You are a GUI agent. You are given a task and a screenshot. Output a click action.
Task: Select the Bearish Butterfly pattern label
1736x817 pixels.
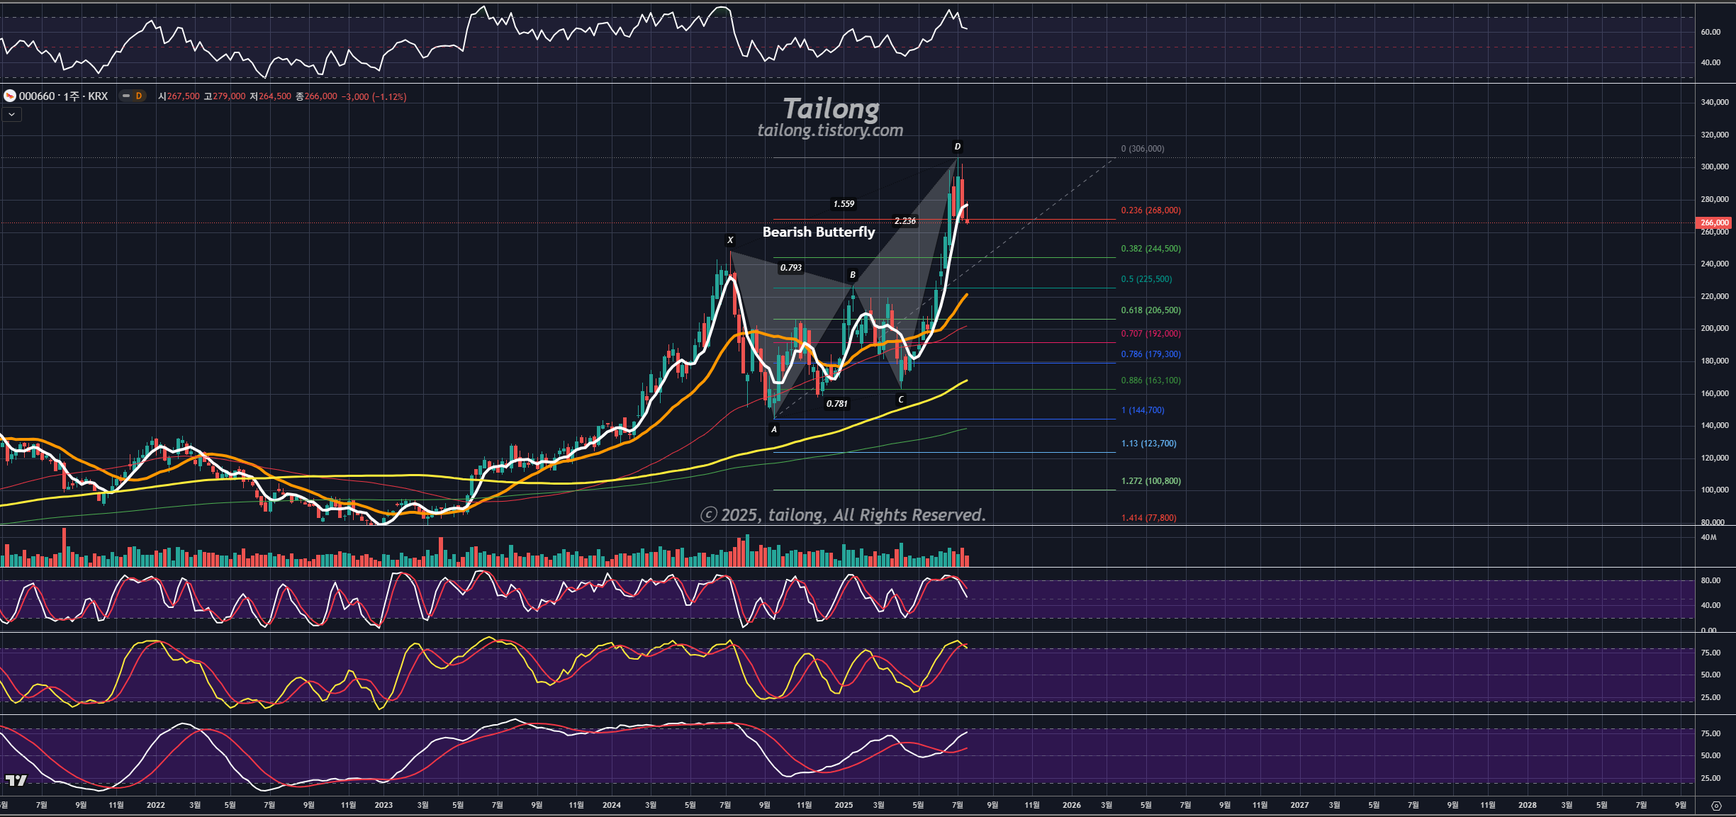818,232
